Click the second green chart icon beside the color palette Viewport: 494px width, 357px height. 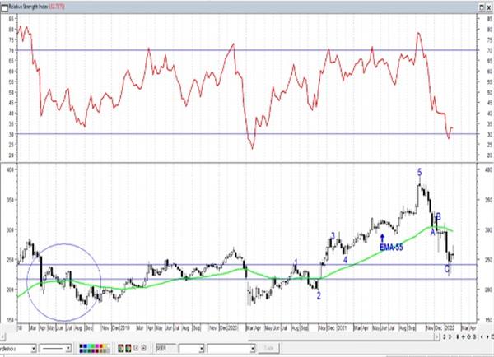pos(128,348)
